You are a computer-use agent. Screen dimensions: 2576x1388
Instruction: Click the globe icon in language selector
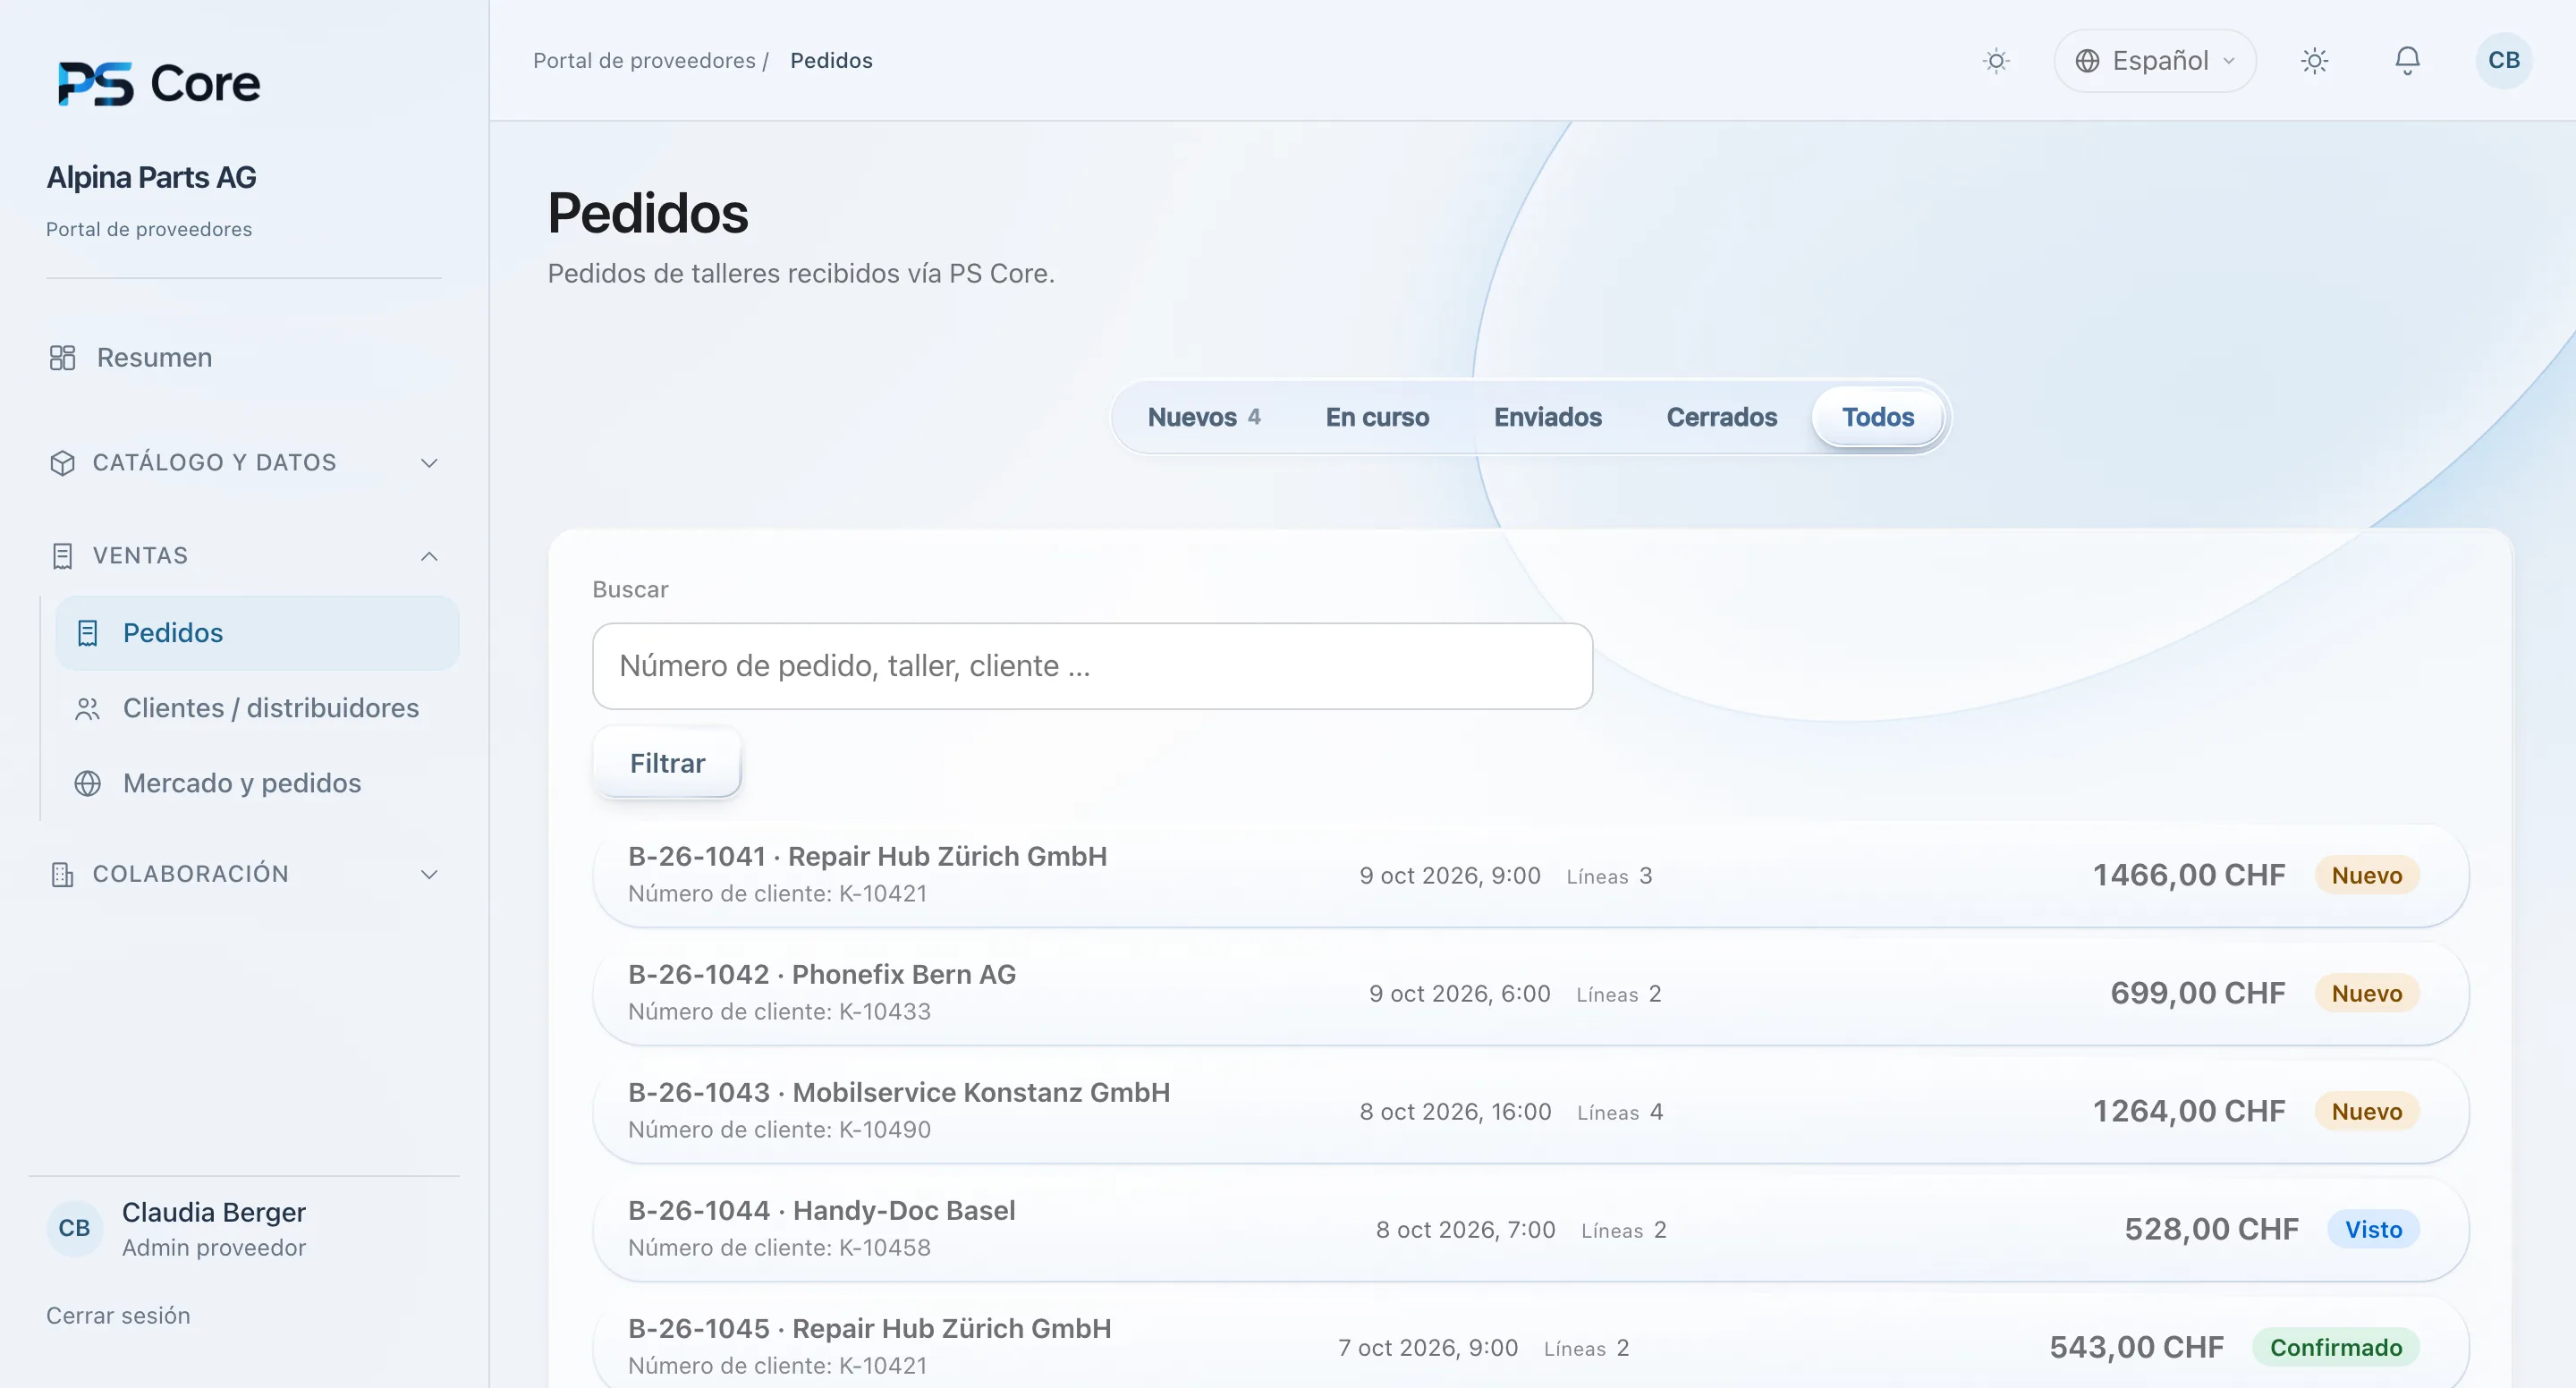(2087, 61)
